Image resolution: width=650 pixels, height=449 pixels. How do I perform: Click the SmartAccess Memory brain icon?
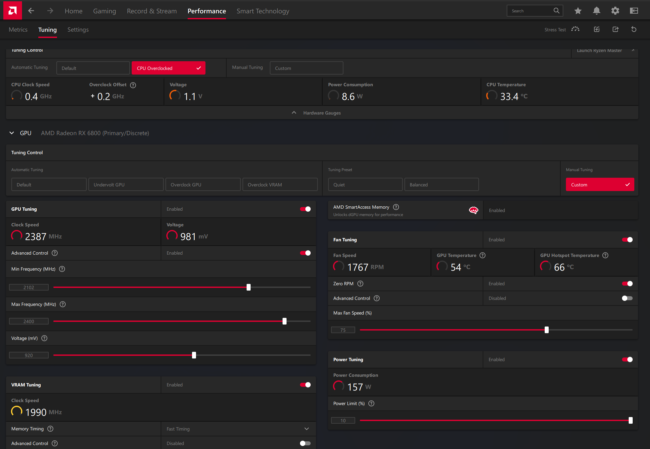click(x=474, y=210)
